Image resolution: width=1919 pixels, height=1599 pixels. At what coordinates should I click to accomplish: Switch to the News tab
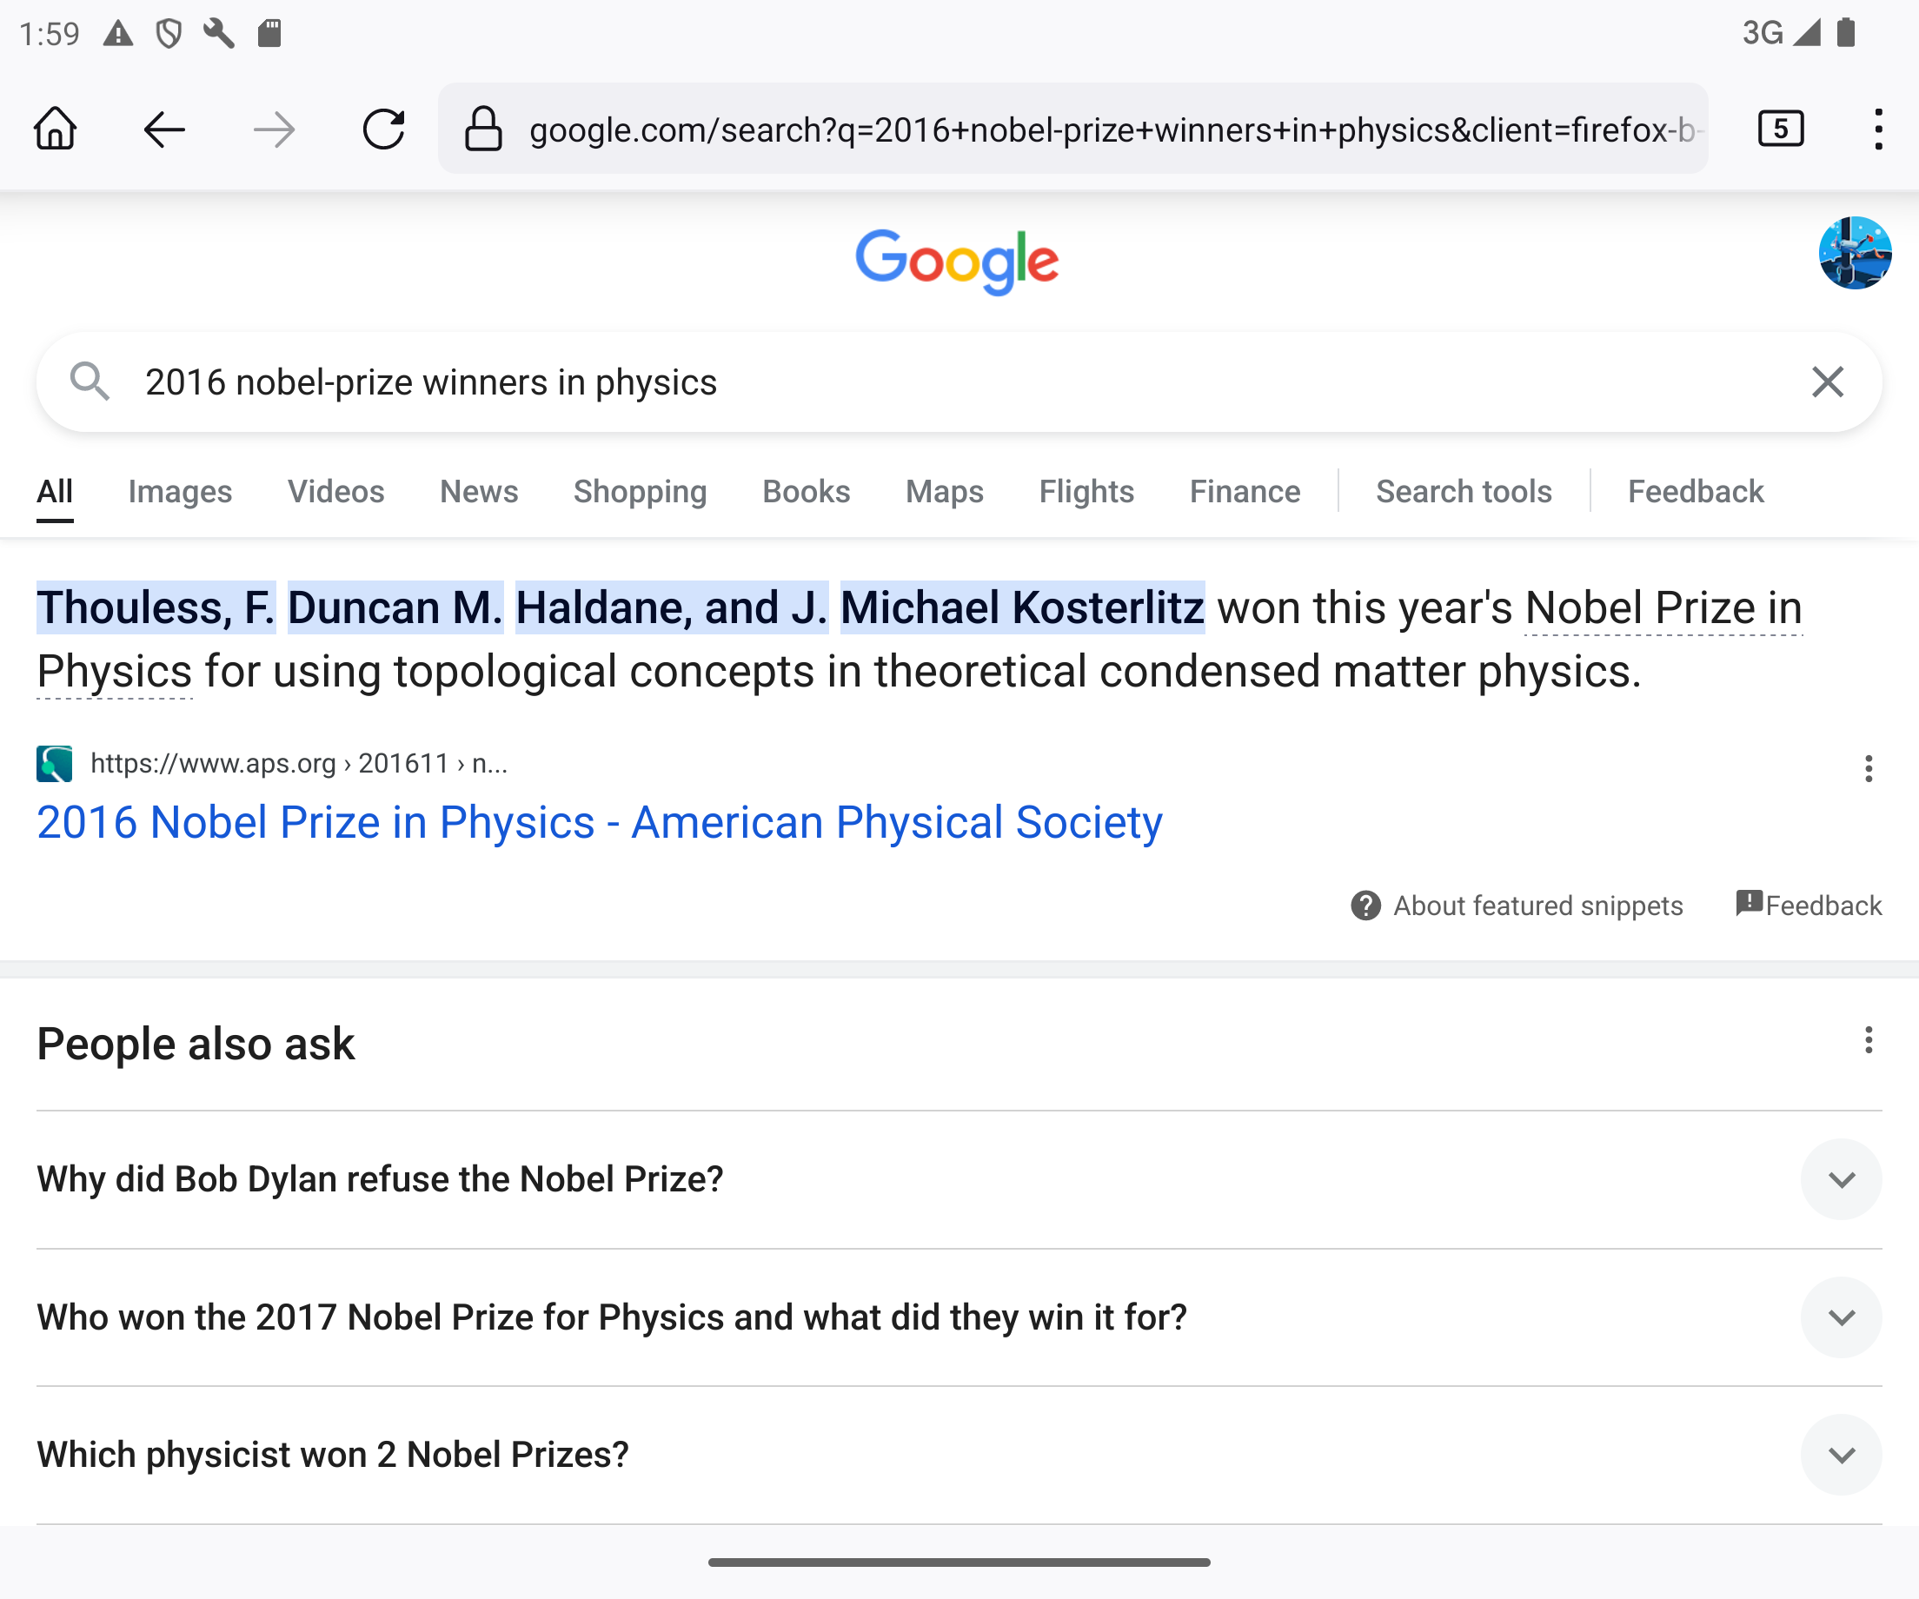click(479, 492)
